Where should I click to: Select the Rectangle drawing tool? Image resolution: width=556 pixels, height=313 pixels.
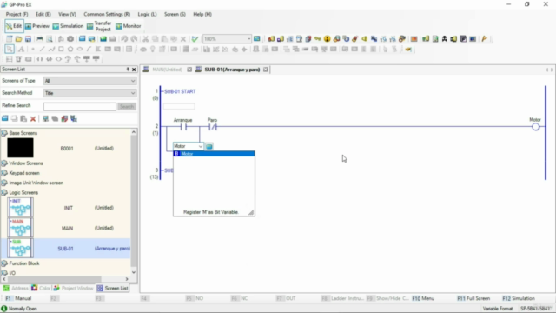[x=61, y=49]
